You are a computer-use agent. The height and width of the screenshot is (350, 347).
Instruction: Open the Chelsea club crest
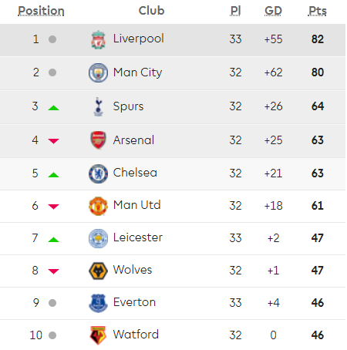click(x=98, y=173)
